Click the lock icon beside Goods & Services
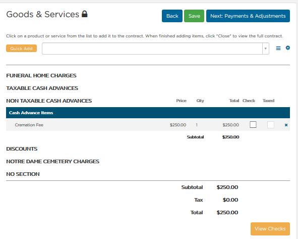 point(85,14)
